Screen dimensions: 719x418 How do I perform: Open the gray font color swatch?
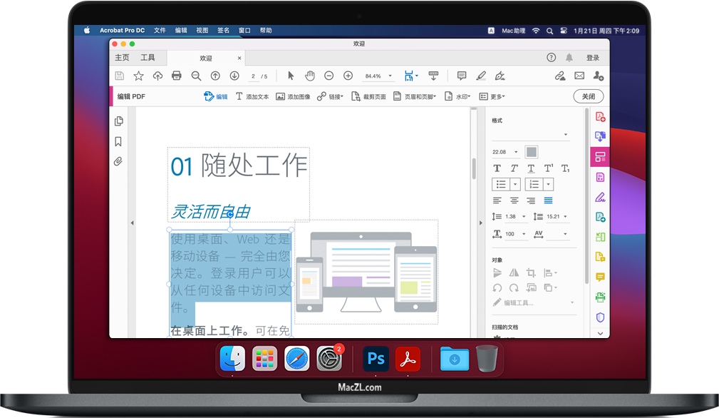tap(532, 152)
